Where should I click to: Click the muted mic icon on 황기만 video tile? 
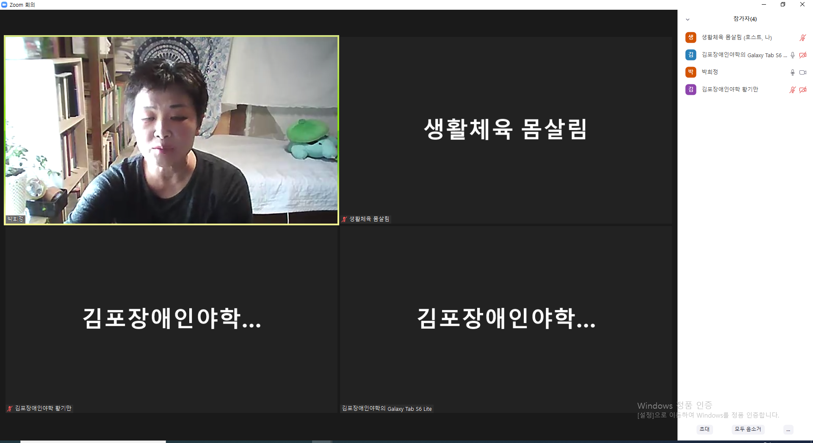click(x=10, y=408)
